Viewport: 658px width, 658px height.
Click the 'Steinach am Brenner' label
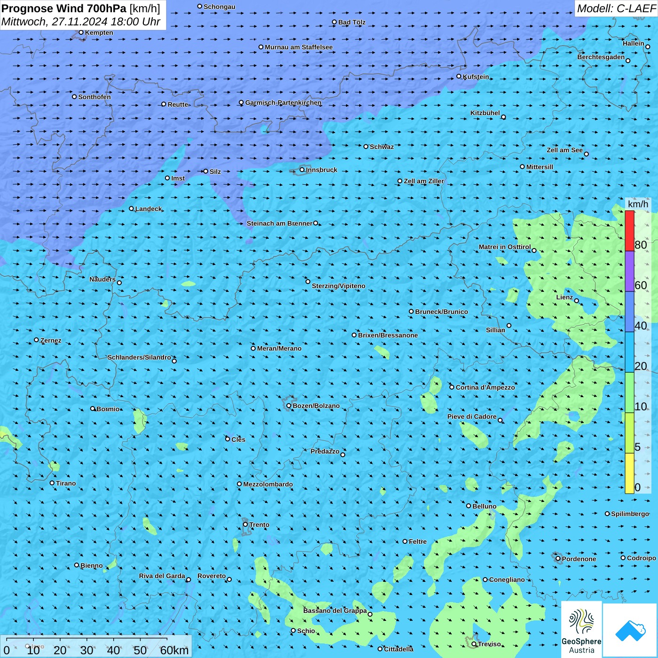tap(280, 223)
